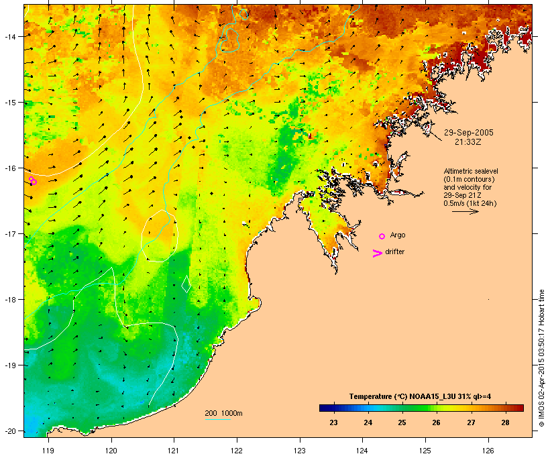Click the date label 29-Sep-2005
550x456 pixels.
tap(469, 133)
